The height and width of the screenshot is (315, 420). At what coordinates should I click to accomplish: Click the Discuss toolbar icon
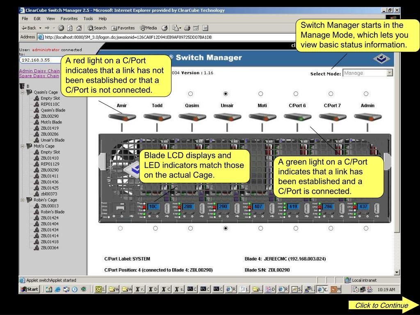point(205,28)
